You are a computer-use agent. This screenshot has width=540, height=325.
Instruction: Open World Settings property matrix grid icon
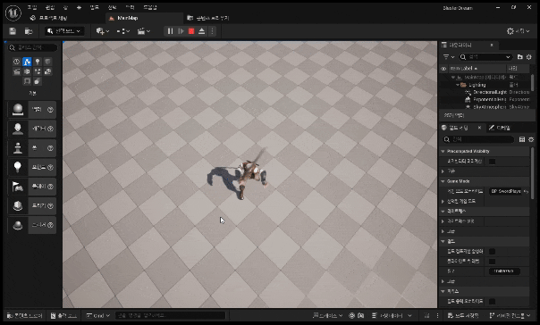click(x=522, y=139)
